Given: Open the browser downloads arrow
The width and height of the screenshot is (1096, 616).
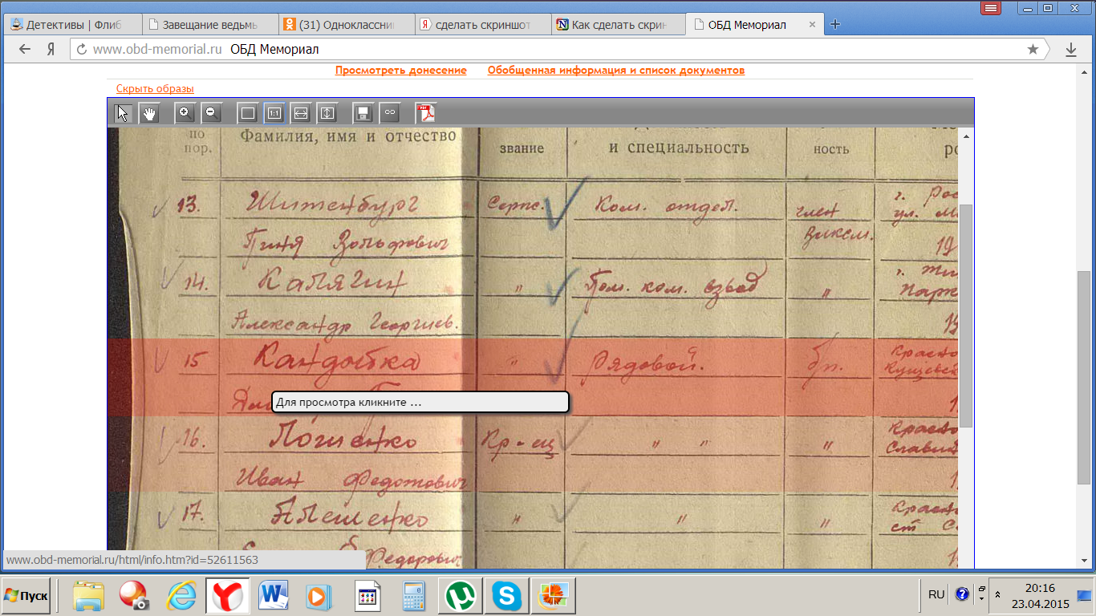Looking at the screenshot, I should [x=1070, y=50].
